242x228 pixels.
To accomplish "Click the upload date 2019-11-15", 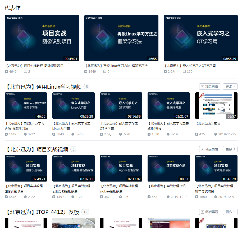I will (227, 134).
